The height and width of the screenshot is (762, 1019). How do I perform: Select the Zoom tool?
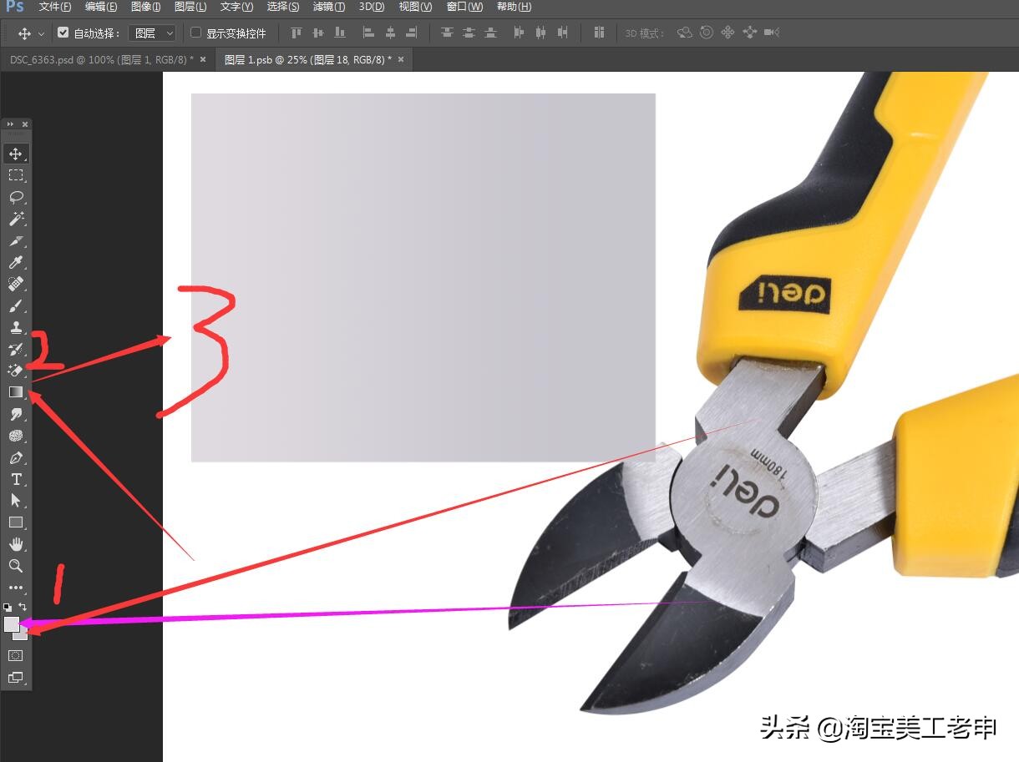16,566
